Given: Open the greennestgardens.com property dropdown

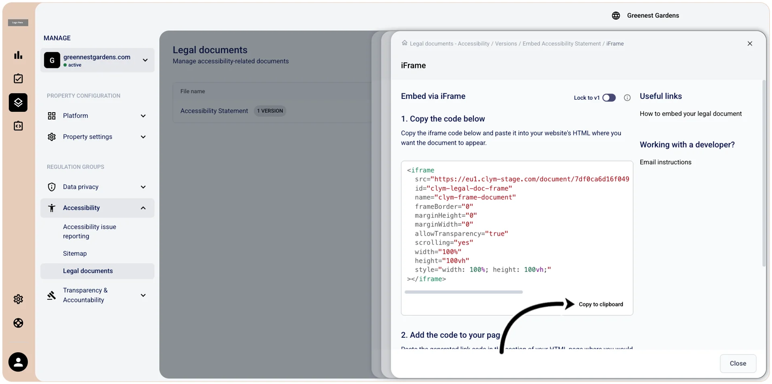Looking at the screenshot, I should (97, 60).
